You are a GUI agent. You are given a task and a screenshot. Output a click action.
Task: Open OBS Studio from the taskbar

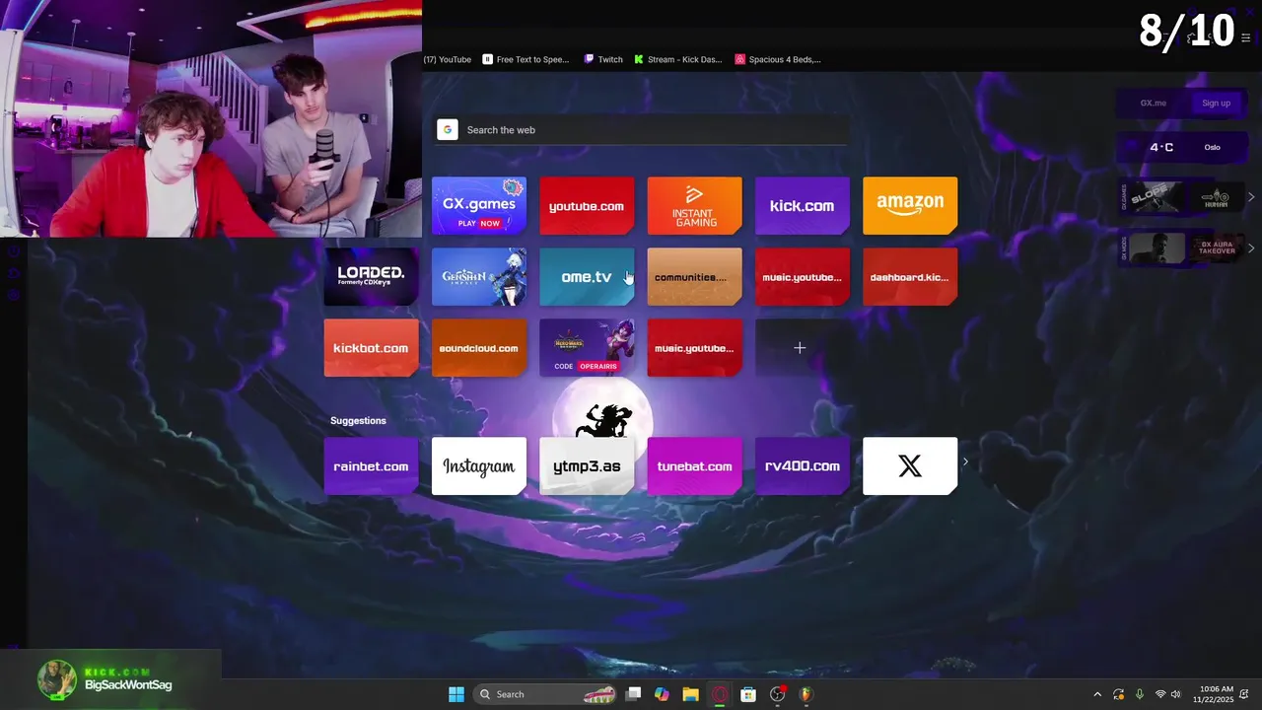pyautogui.click(x=777, y=694)
